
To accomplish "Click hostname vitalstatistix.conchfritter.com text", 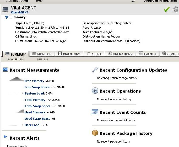I will (x=51, y=32).
